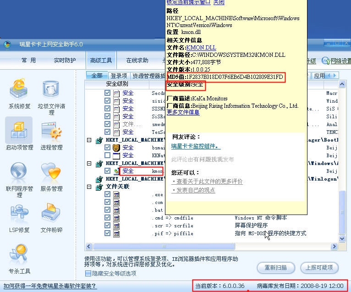Select the 资源管理器插件 category tab
The height and width of the screenshot is (292, 351).
(x=148, y=76)
